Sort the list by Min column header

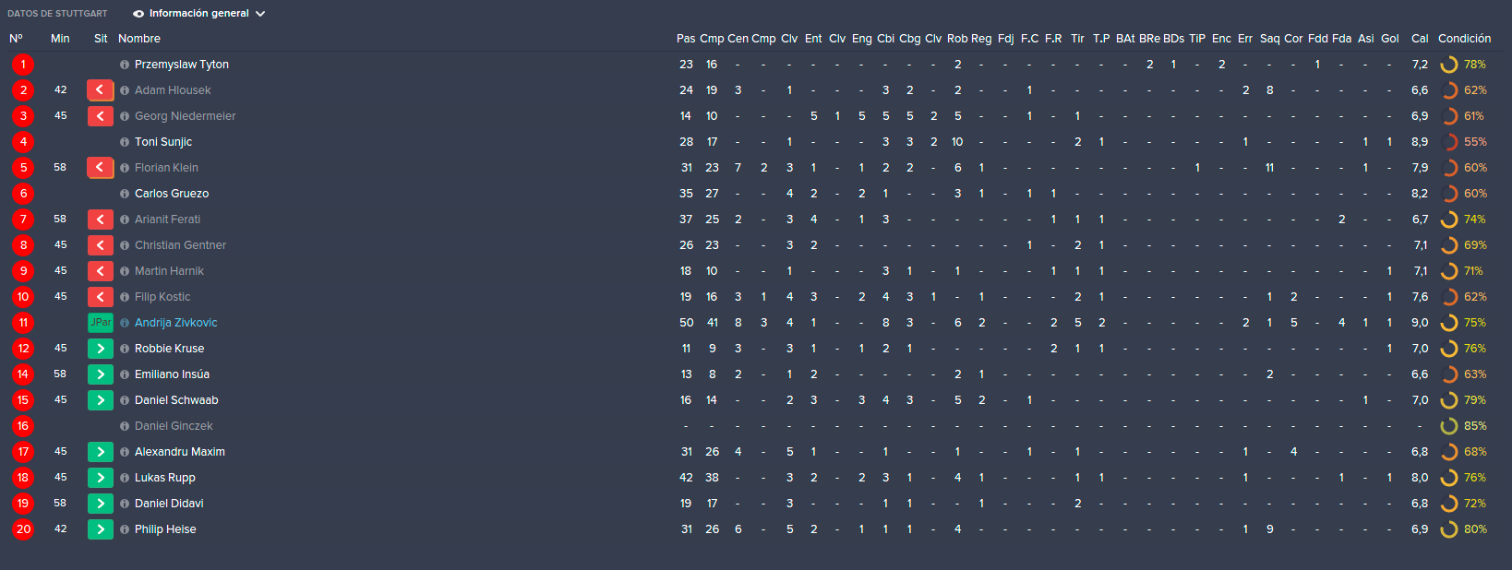coord(60,39)
